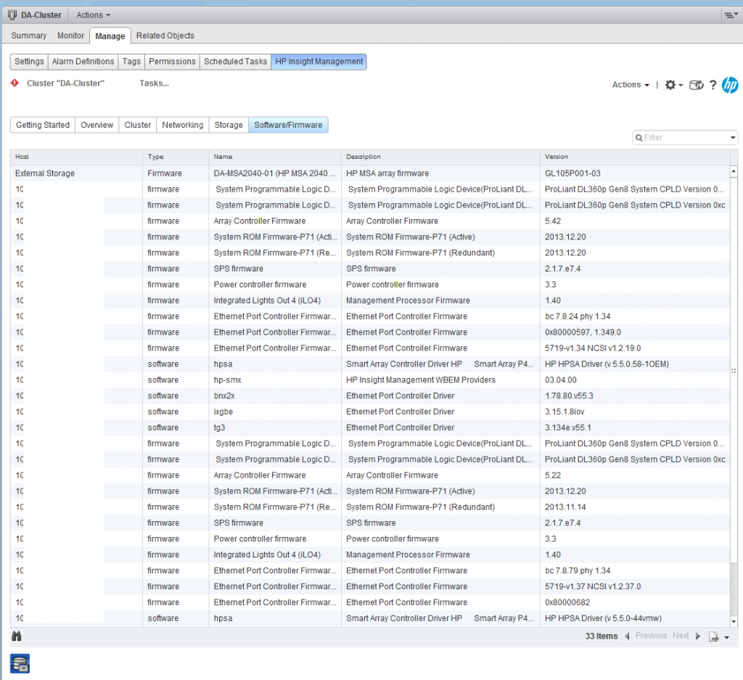This screenshot has width=743, height=680.
Task: Open the Alarm Definitions tab
Action: pos(82,62)
